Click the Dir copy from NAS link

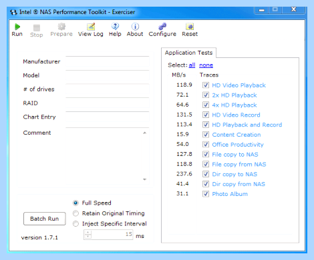[239, 184]
